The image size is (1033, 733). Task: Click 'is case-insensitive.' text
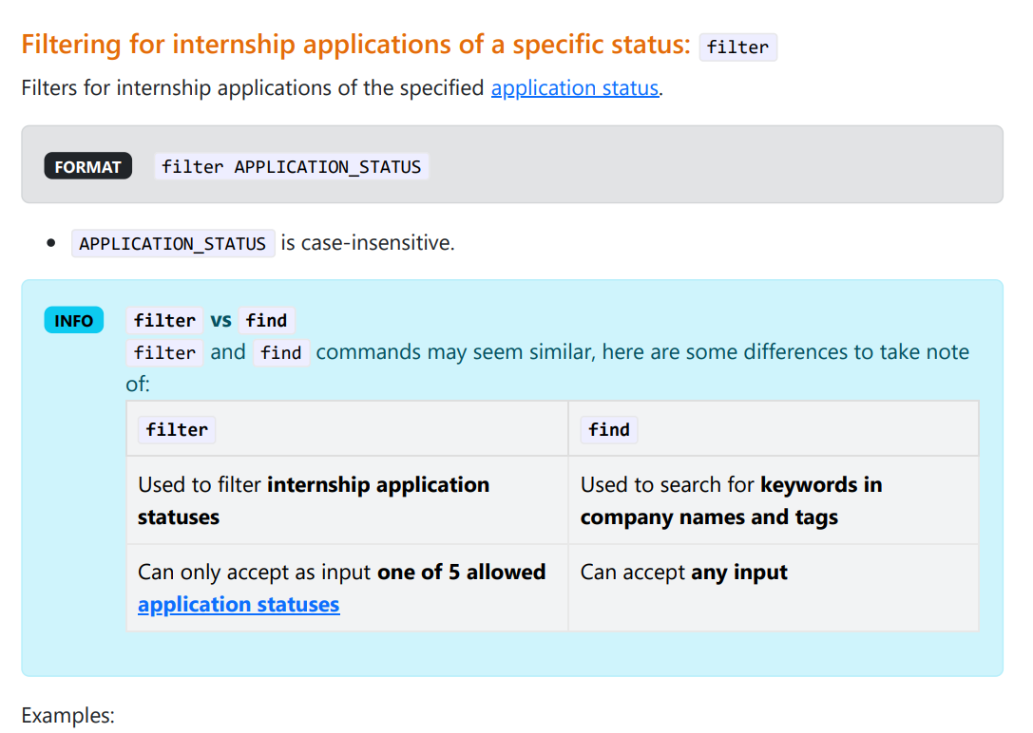368,243
